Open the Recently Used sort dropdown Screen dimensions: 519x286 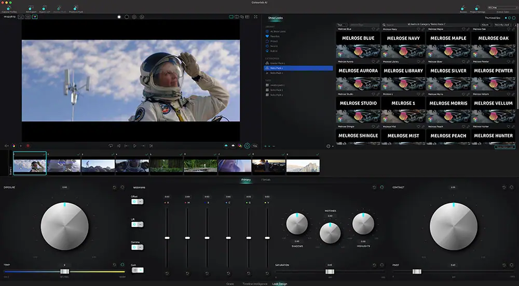tap(502, 24)
